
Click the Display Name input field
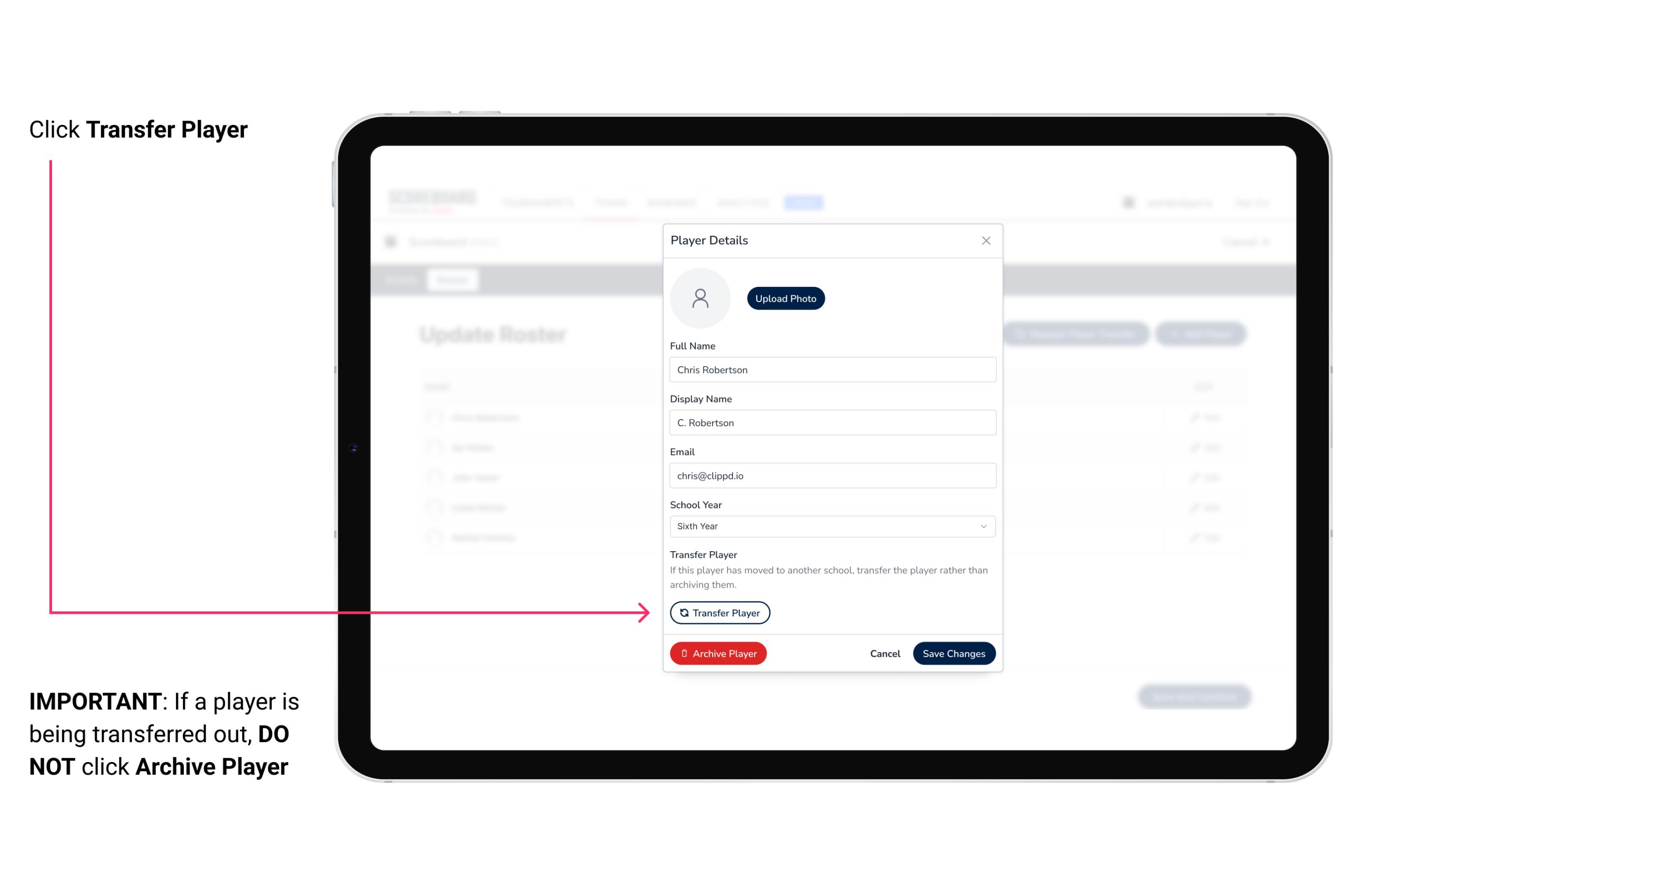click(x=831, y=422)
